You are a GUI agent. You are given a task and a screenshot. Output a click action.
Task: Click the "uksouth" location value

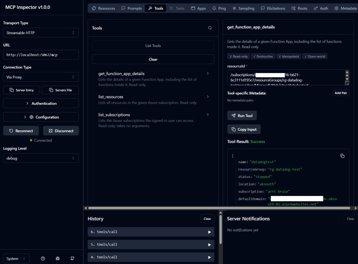tap(267, 184)
